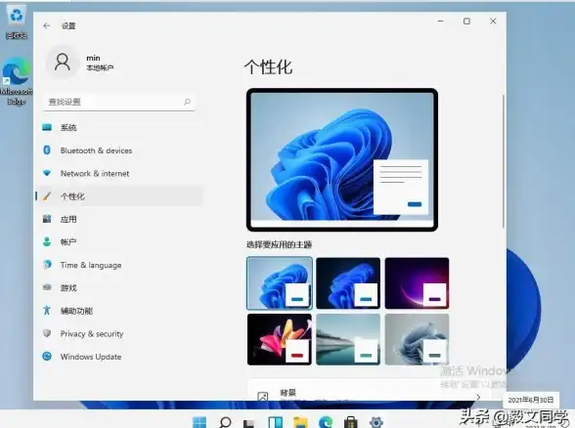Open the Recycle Bin desktop icon
Image resolution: width=575 pixels, height=428 pixels.
[17, 21]
